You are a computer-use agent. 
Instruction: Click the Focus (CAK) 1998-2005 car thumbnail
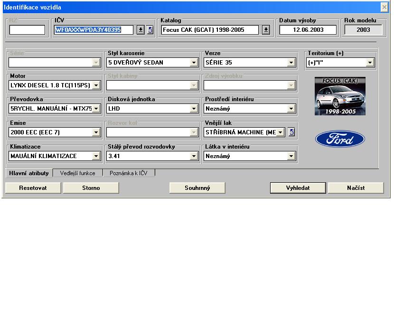pyautogui.click(x=340, y=96)
